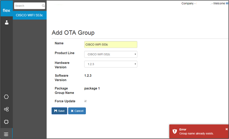Expand the Product Line dropdown

point(111,54)
